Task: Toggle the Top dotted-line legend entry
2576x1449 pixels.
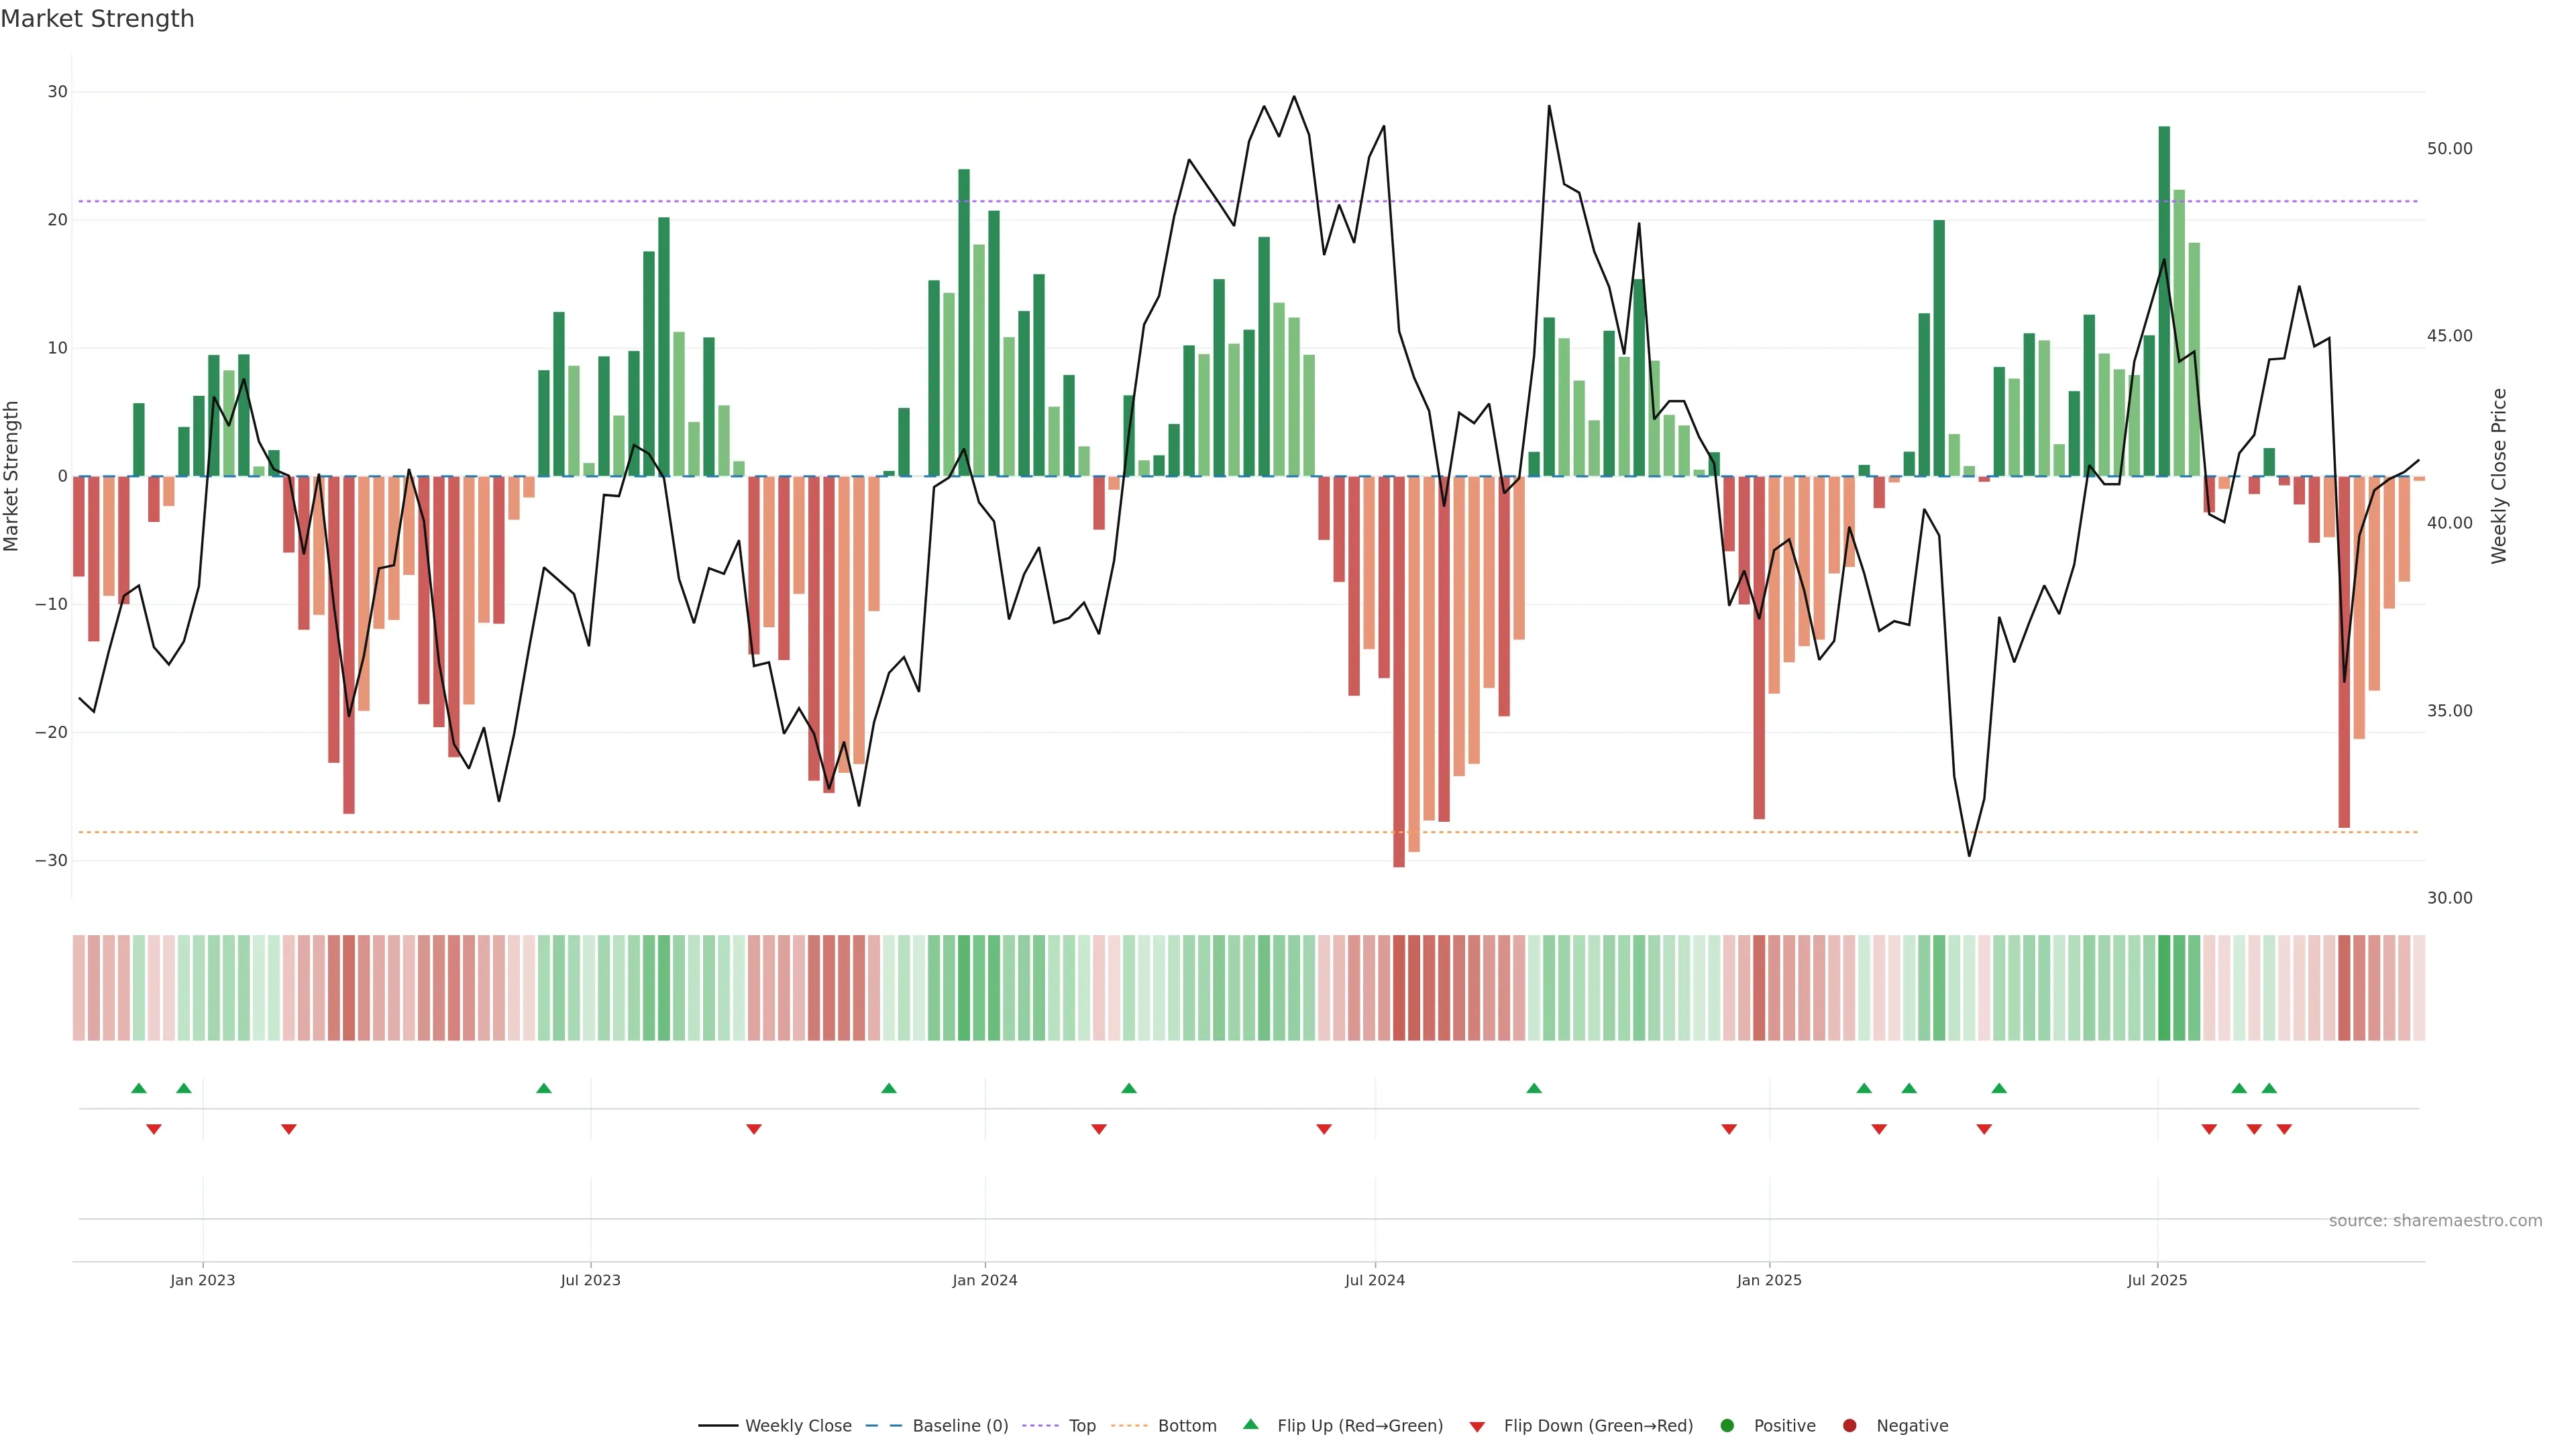Action: coord(1081,1425)
